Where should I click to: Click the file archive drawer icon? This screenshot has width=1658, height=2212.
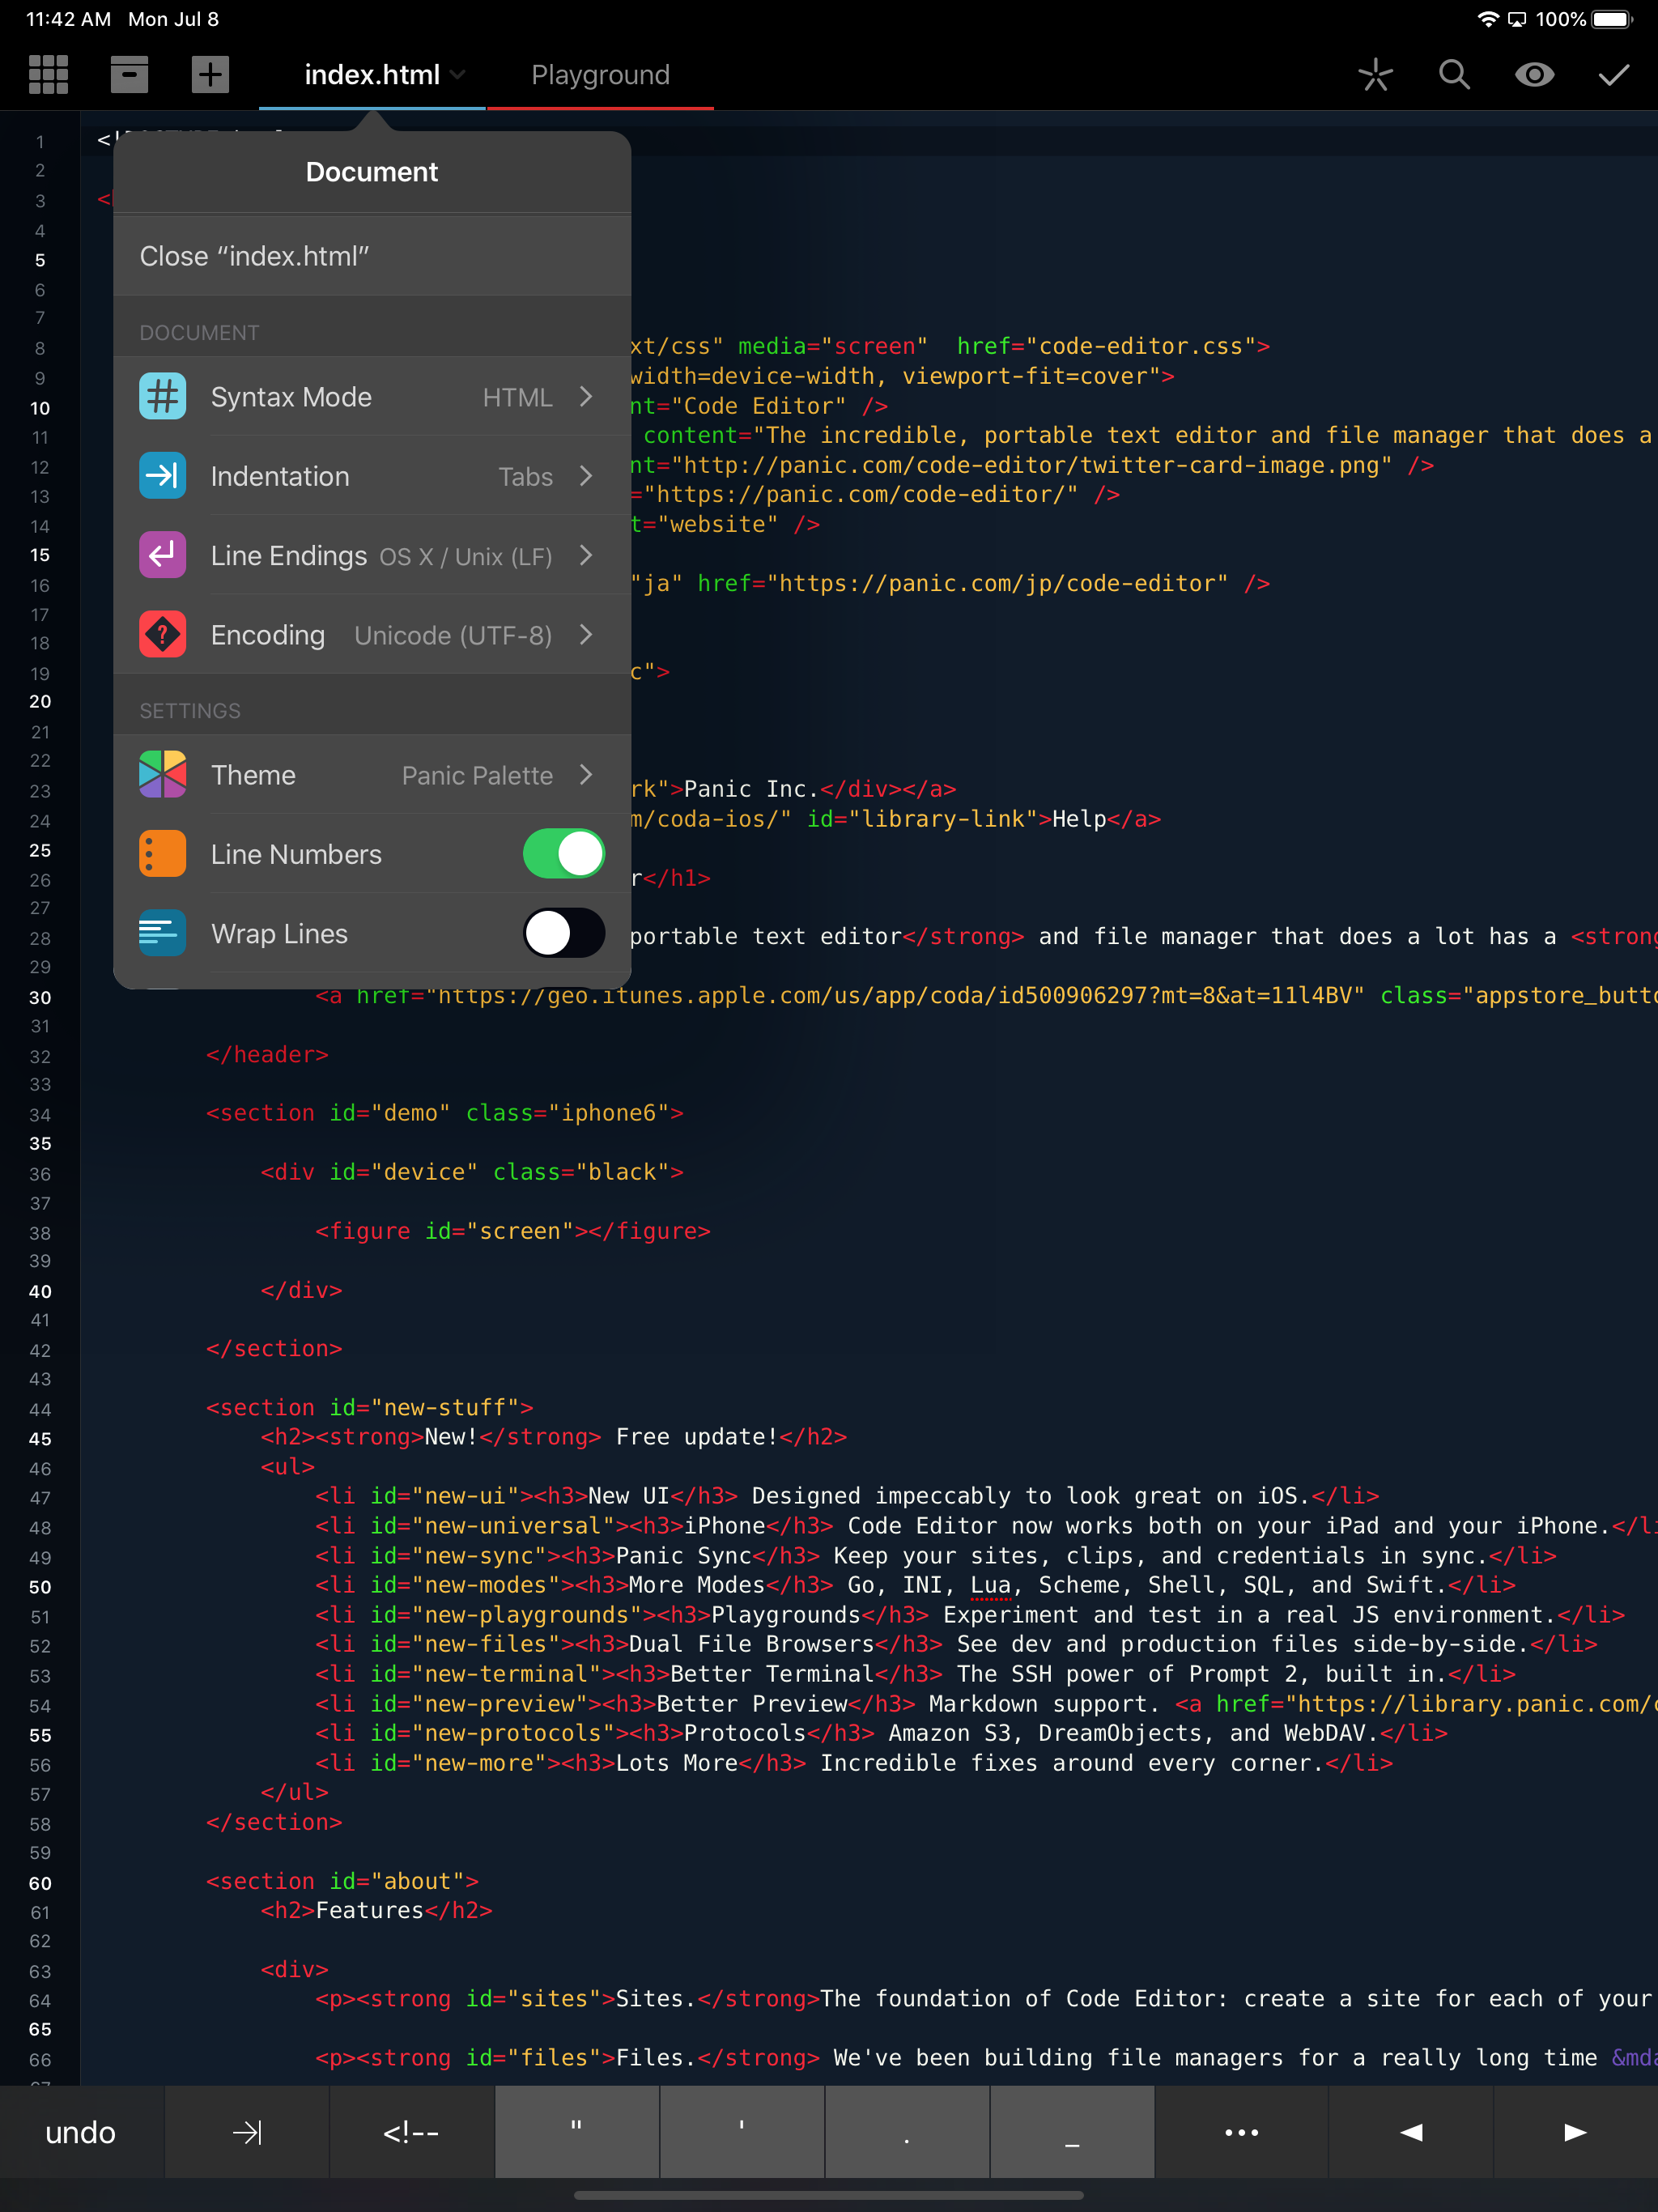[129, 75]
